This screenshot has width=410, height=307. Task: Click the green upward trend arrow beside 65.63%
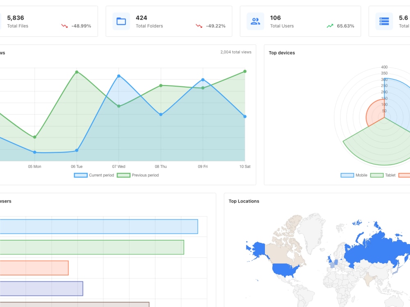pyautogui.click(x=330, y=25)
